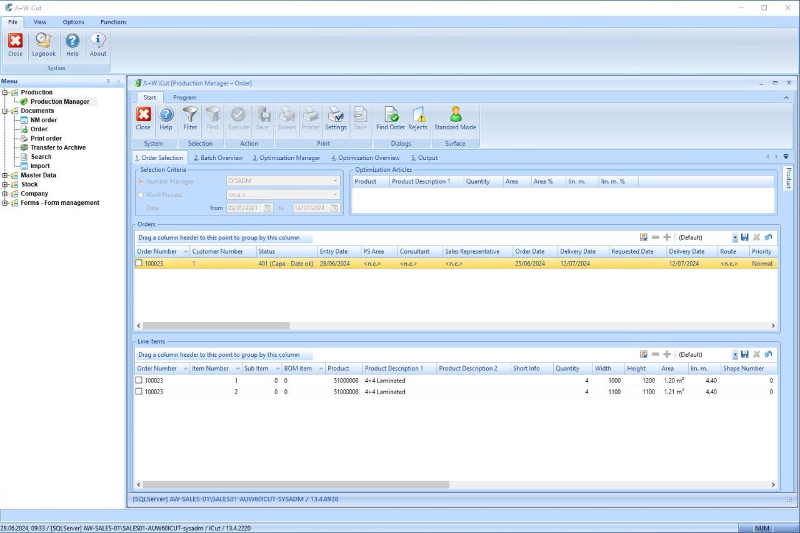
Task: Open the Logbook from the System ribbon
Action: pos(44,45)
